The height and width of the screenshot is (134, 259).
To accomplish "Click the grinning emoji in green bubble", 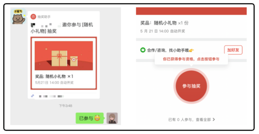I will click(97, 118).
